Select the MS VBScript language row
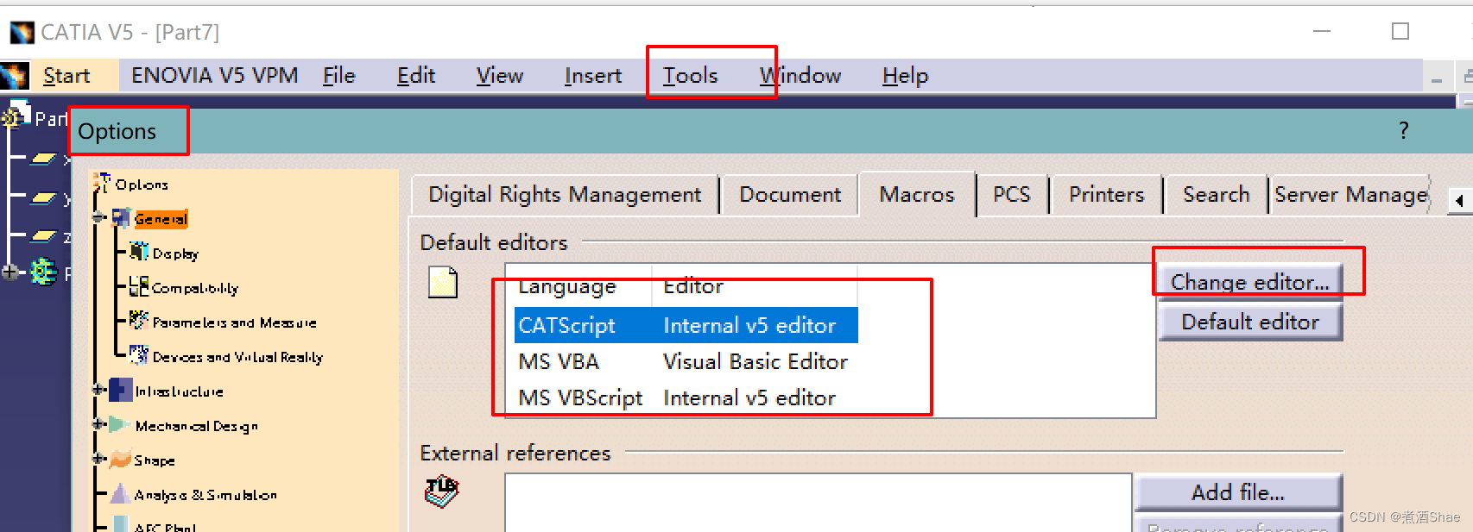Viewport: 1473px width, 532px height. point(686,397)
